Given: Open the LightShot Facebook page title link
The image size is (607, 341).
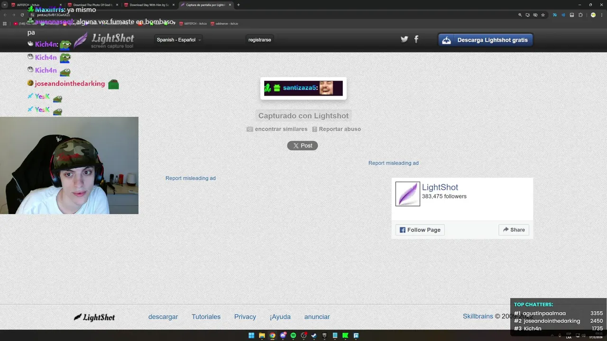Looking at the screenshot, I should [x=440, y=187].
